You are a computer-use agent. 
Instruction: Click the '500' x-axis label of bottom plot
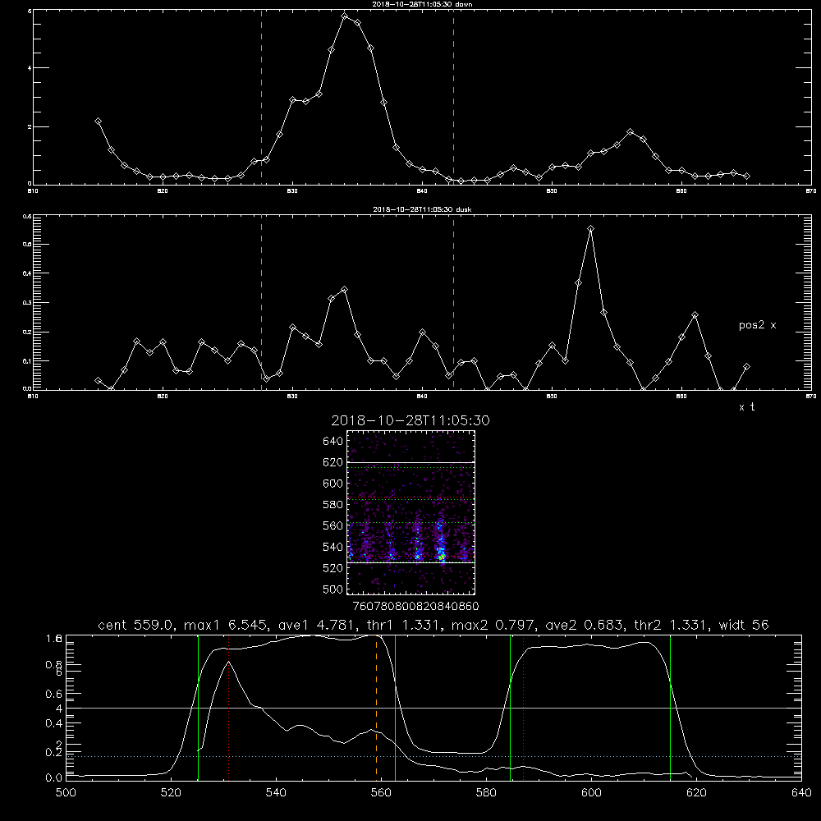pos(66,793)
